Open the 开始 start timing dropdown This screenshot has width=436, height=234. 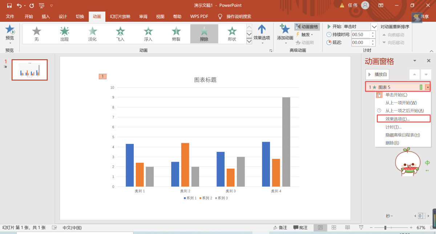[374, 27]
